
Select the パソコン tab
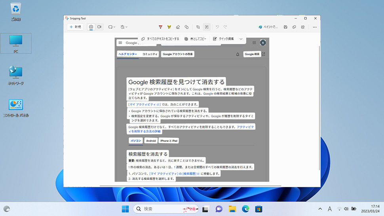(136, 141)
